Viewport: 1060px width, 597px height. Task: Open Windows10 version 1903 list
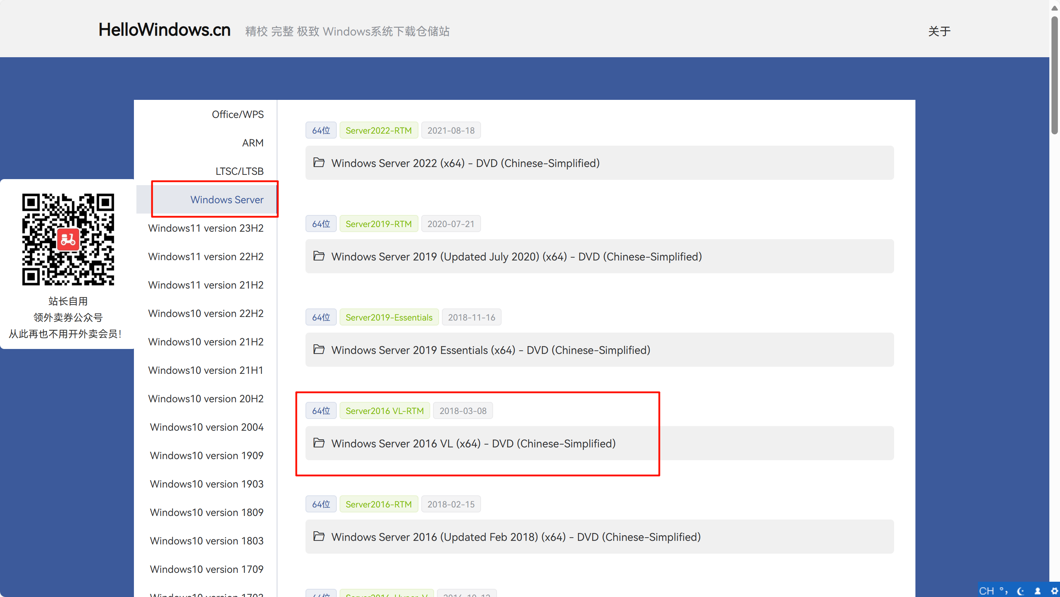tap(207, 483)
